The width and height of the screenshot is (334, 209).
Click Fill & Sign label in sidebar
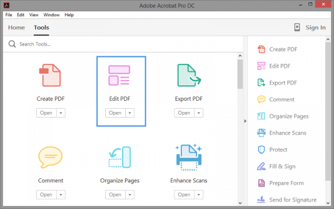[x=282, y=166]
